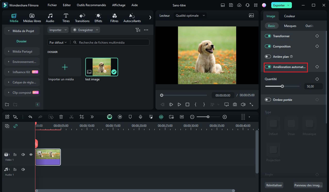Set mark out with the right brace icon
The image size is (329, 192).
click(204, 104)
